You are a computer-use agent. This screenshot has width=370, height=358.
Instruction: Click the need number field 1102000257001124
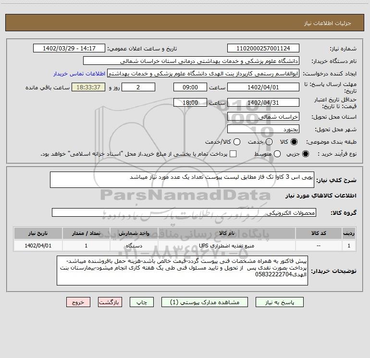click(263, 48)
